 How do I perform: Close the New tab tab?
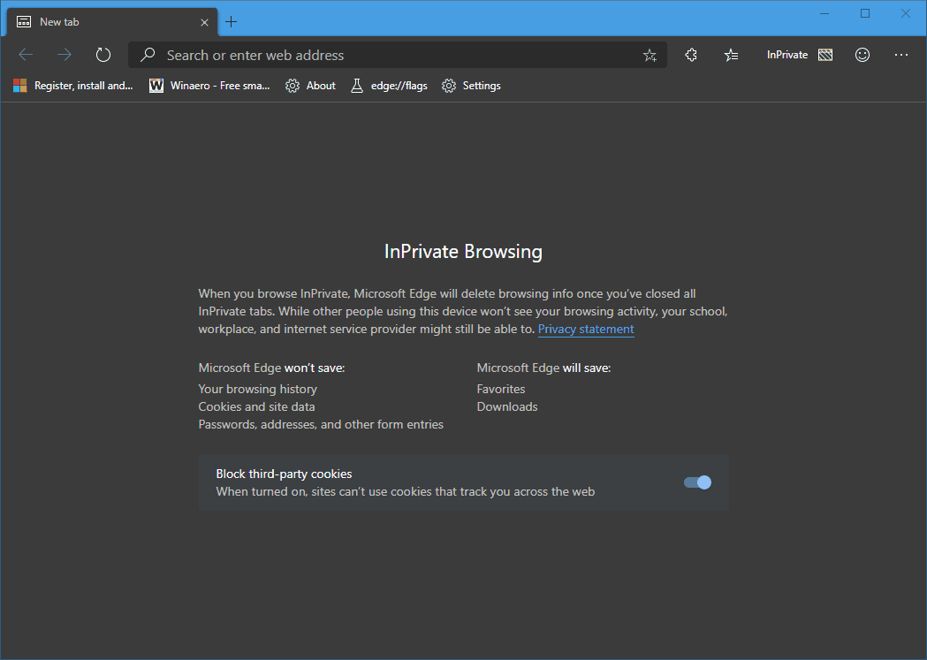(x=204, y=22)
